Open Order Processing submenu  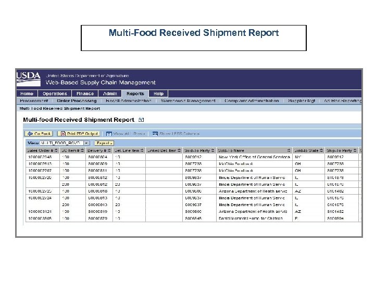(x=77, y=101)
